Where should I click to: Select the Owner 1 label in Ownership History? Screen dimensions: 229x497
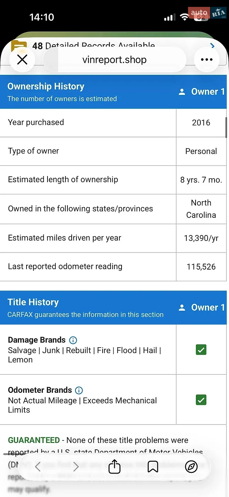tap(202, 92)
